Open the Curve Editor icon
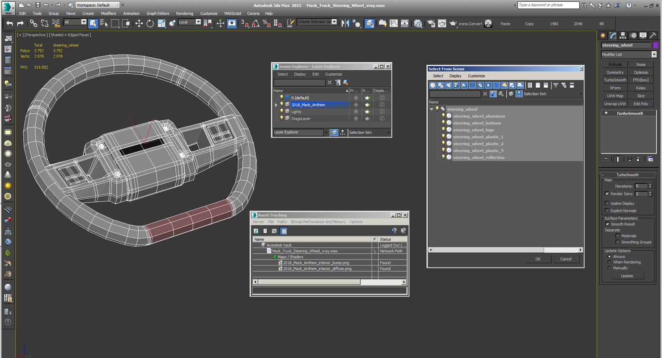Viewport: 662px width, 358px height. (x=394, y=23)
